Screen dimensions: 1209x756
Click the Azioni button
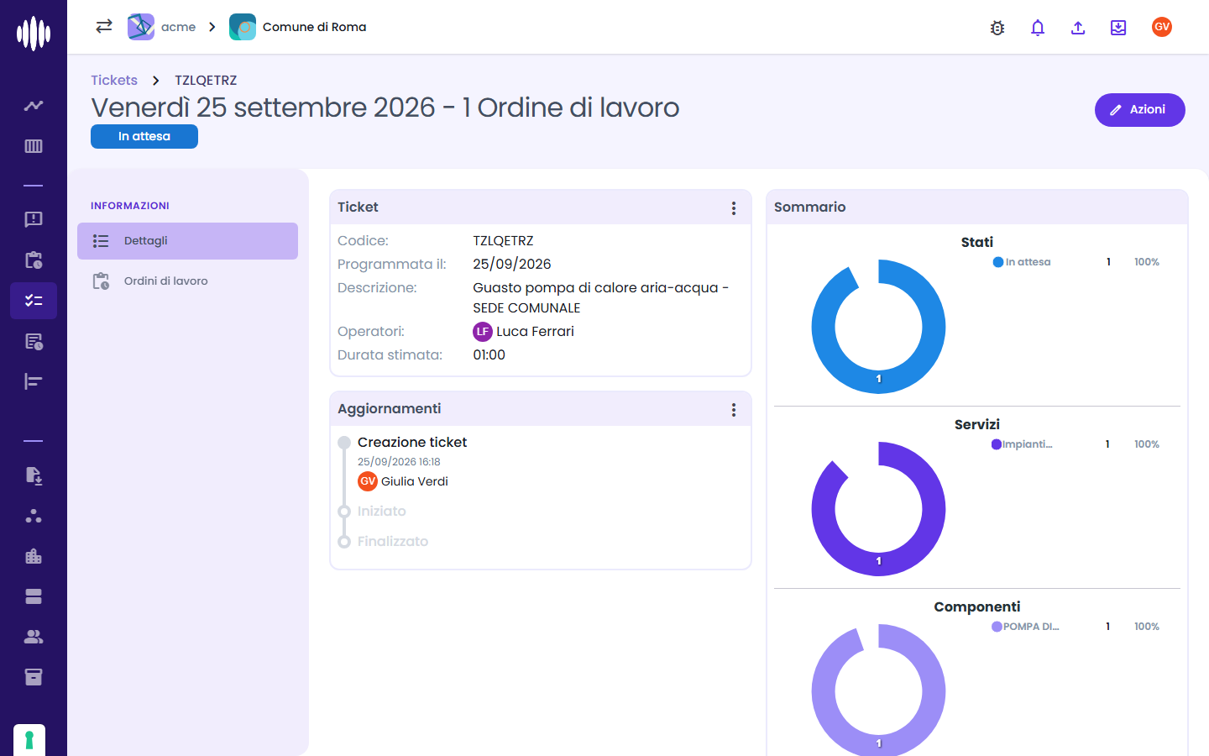(1139, 110)
